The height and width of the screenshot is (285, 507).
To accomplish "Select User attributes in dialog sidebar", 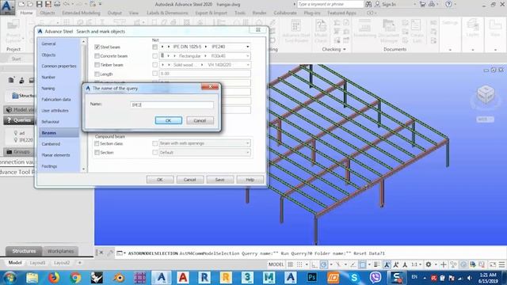I will pos(55,111).
